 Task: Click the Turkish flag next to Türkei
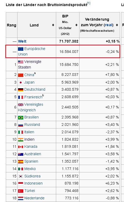pyautogui.click(x=21, y=191)
